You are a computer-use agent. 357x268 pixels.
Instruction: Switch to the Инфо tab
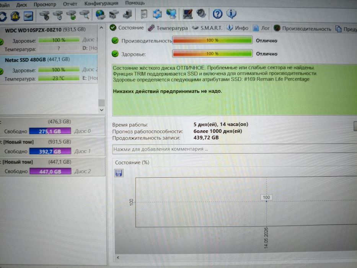[x=238, y=28]
